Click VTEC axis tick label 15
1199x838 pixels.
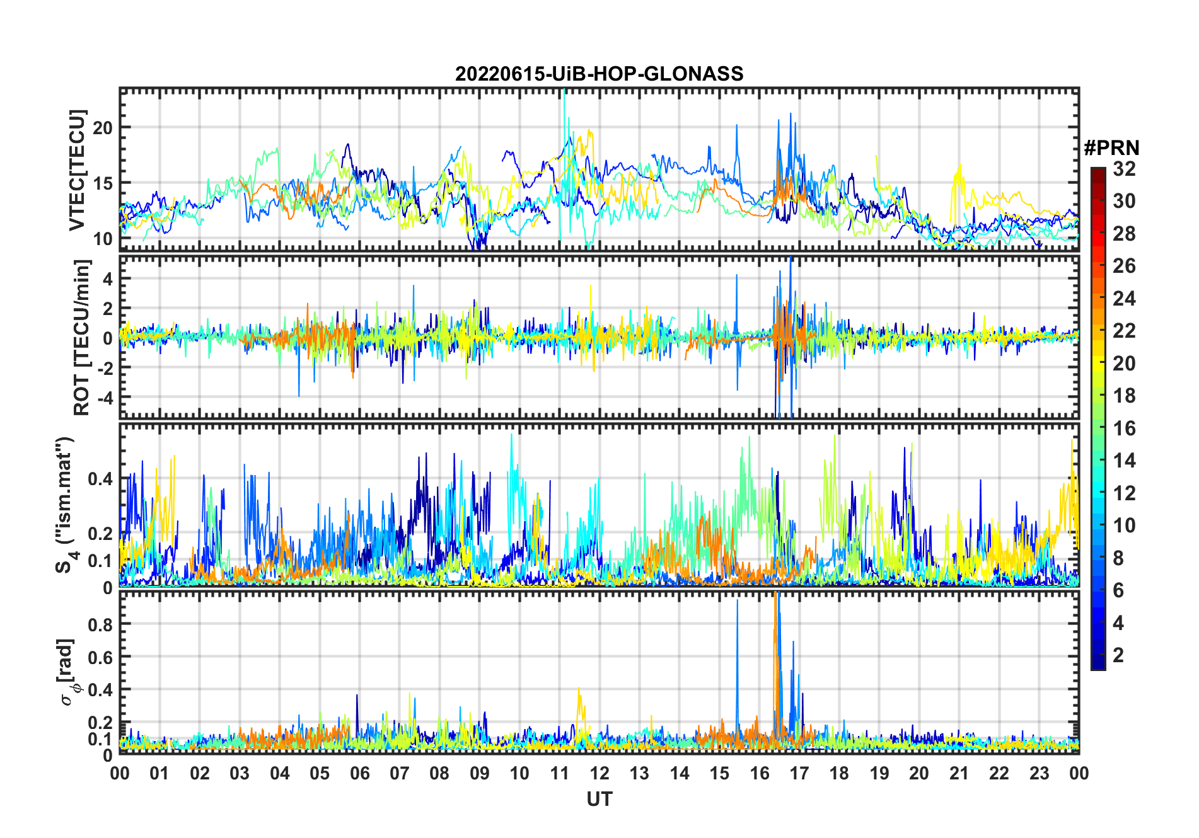tap(103, 183)
